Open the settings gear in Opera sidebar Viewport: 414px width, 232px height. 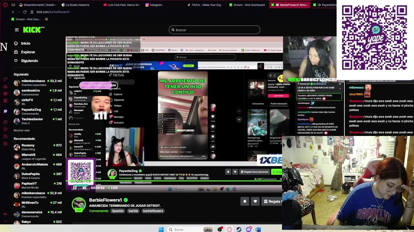pos(5,143)
